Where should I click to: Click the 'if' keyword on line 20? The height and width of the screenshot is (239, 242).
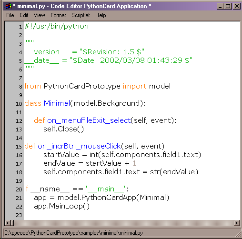pos(26,189)
